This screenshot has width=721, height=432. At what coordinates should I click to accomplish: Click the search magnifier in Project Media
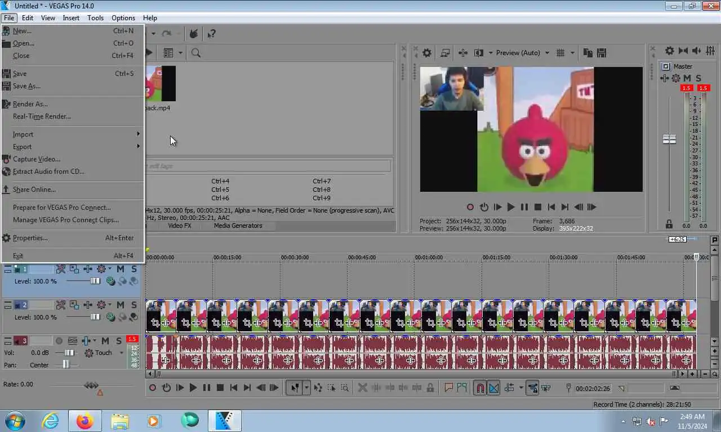pyautogui.click(x=196, y=53)
